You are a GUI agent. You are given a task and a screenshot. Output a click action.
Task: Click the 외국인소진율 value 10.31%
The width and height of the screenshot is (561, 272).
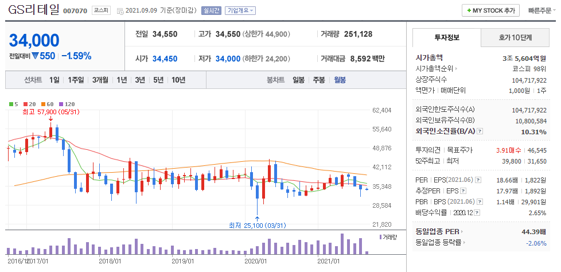click(534, 132)
